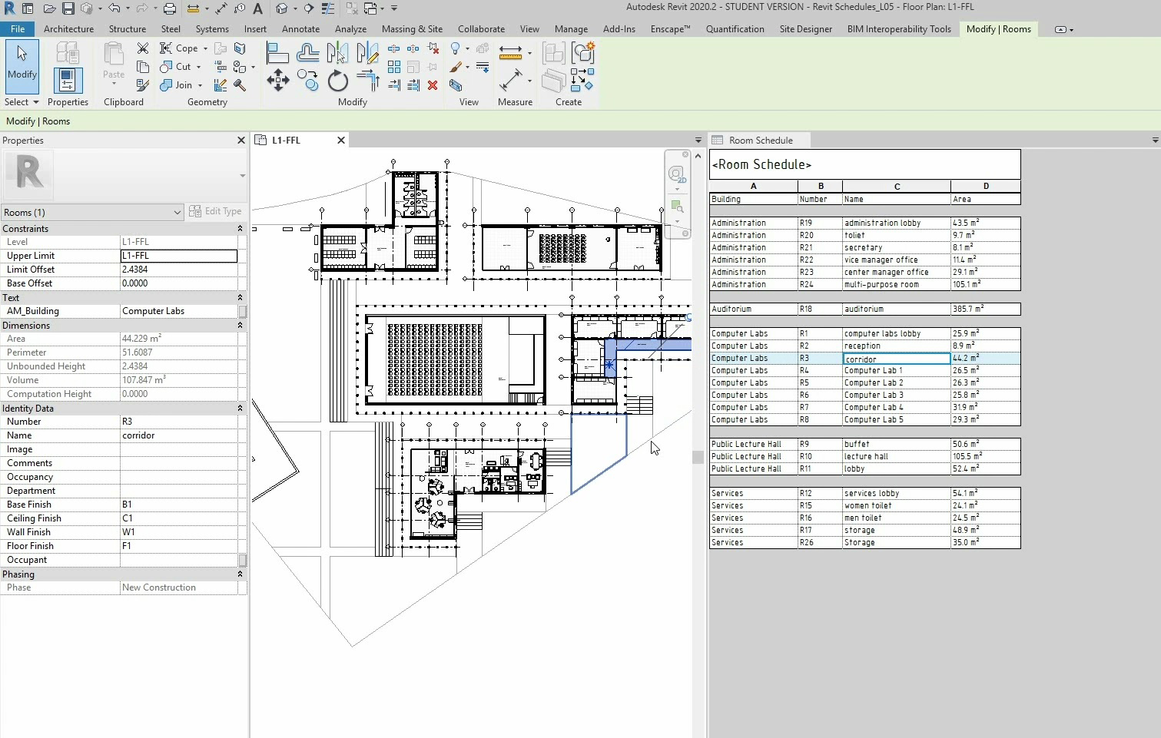Image resolution: width=1161 pixels, height=738 pixels.
Task: Click the Save icon in quick access toolbar
Action: click(x=68, y=8)
